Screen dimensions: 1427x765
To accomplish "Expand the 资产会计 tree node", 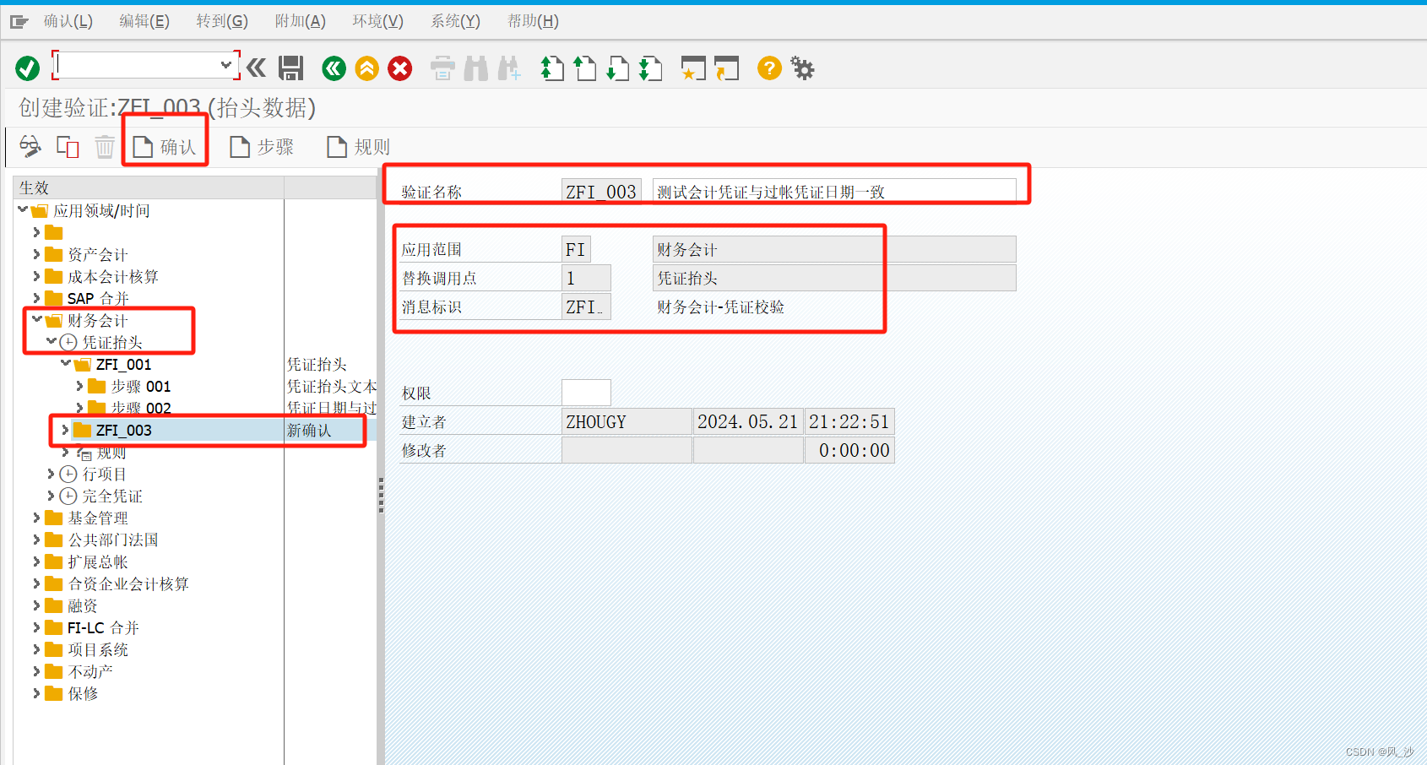I will [35, 254].
